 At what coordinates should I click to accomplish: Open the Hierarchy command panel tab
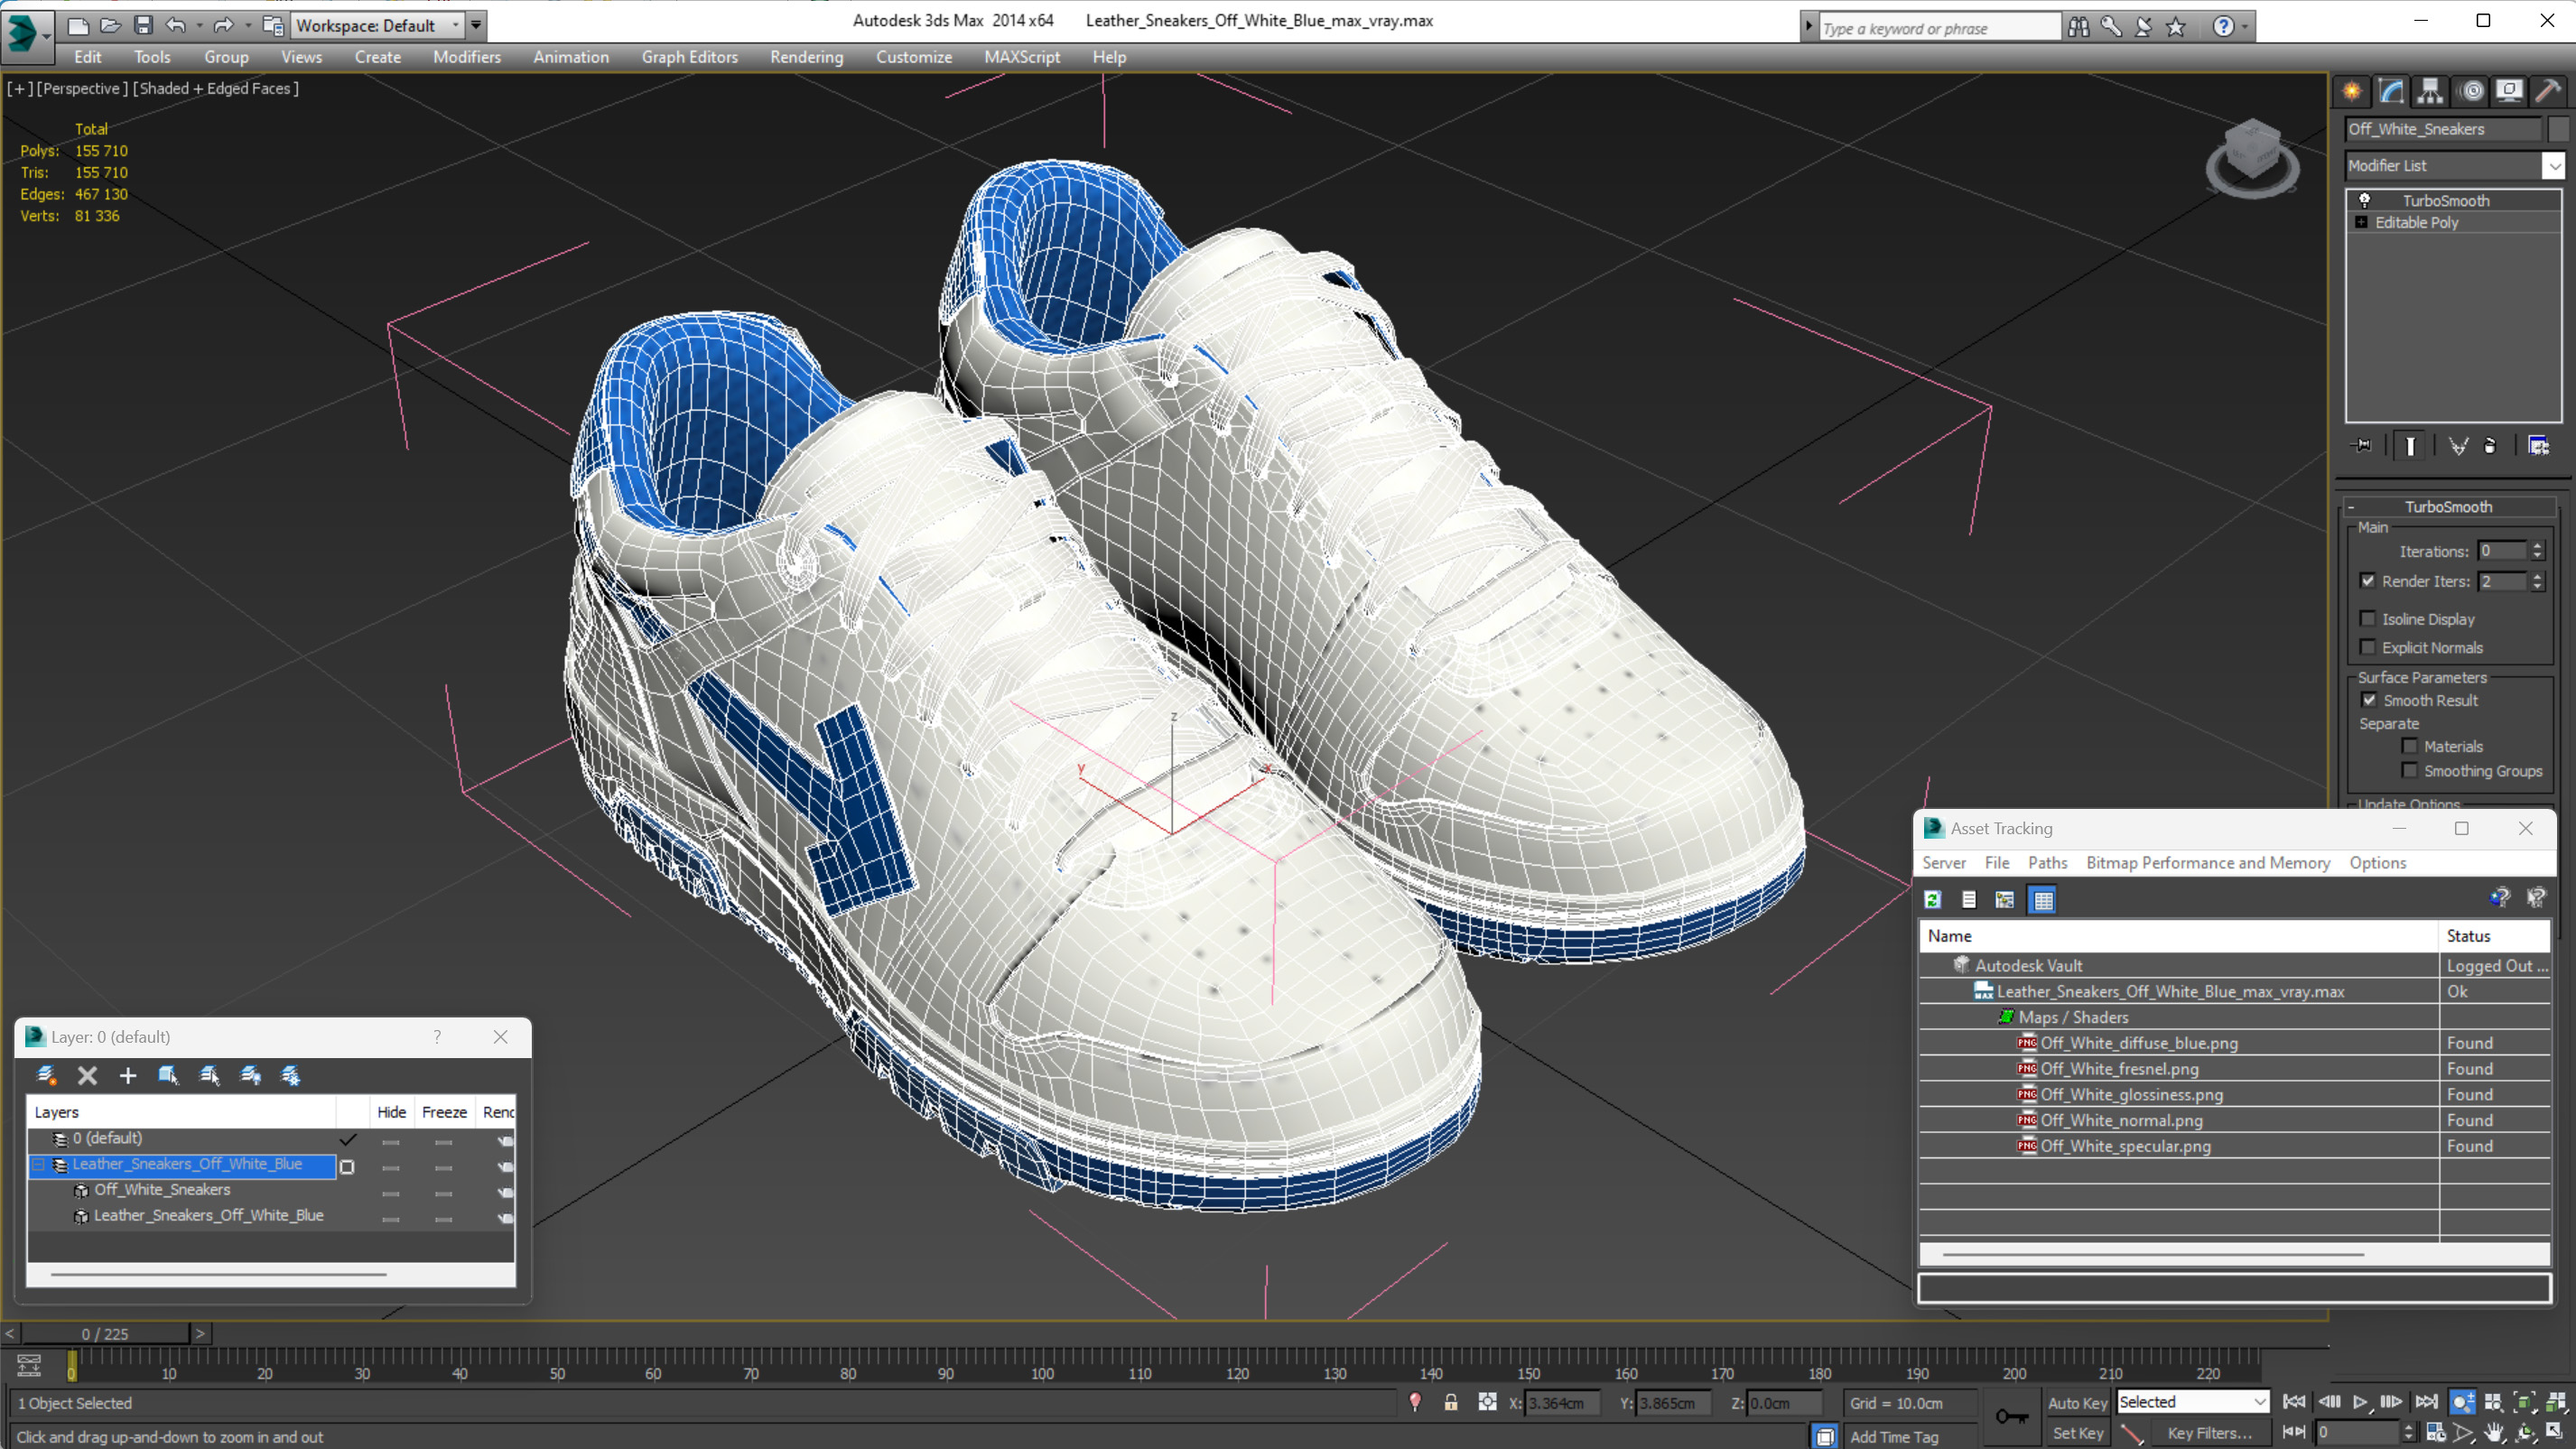[2430, 91]
